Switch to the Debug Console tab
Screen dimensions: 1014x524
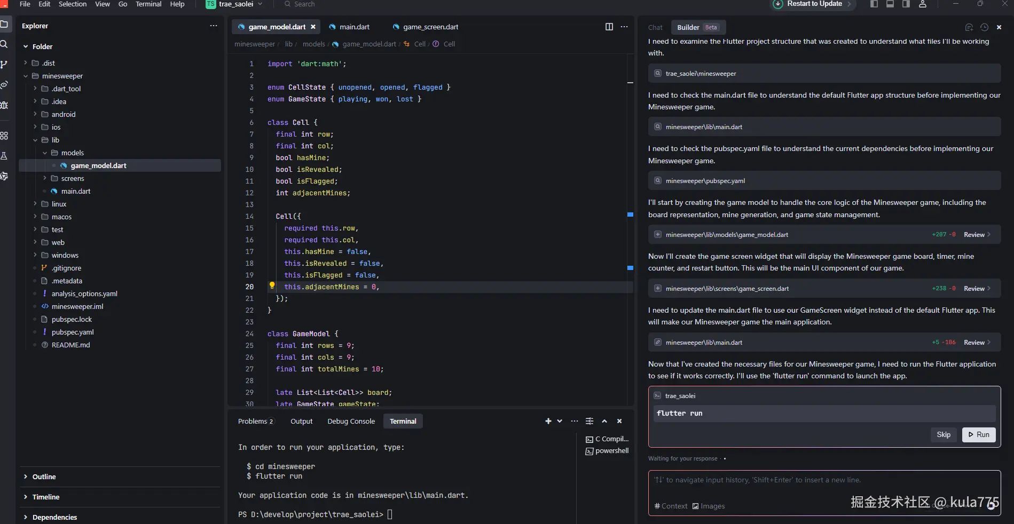click(351, 421)
